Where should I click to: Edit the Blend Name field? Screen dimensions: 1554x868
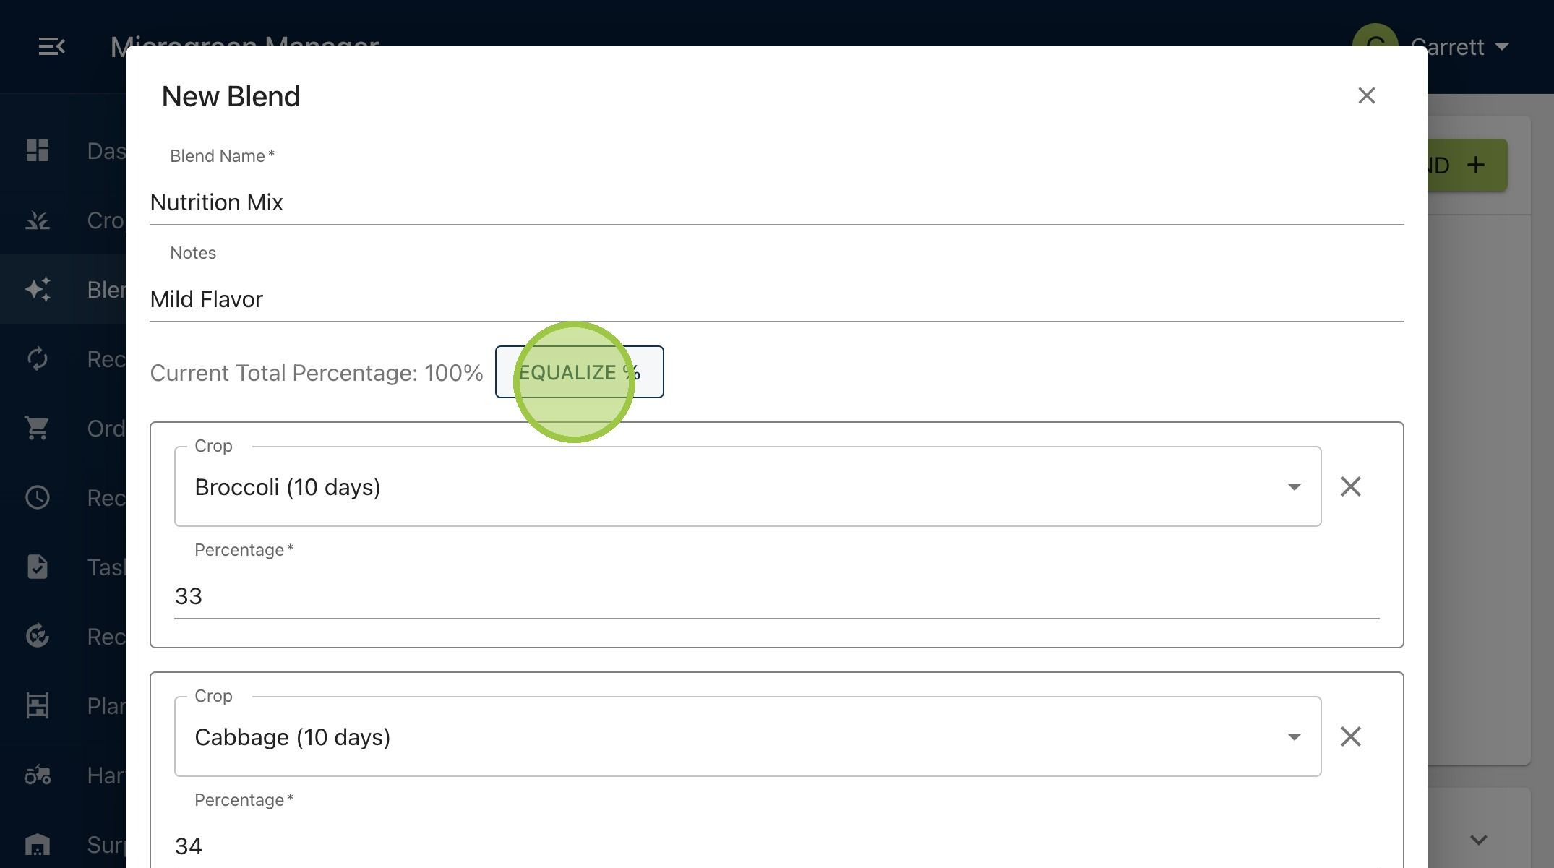pos(776,202)
